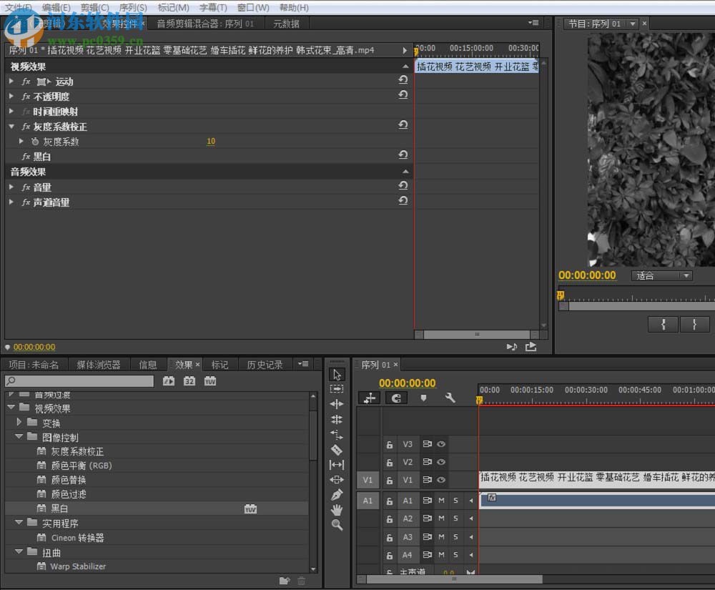The image size is (715, 590).
Task: Click the timeline settings wrench icon
Action: pos(450,398)
